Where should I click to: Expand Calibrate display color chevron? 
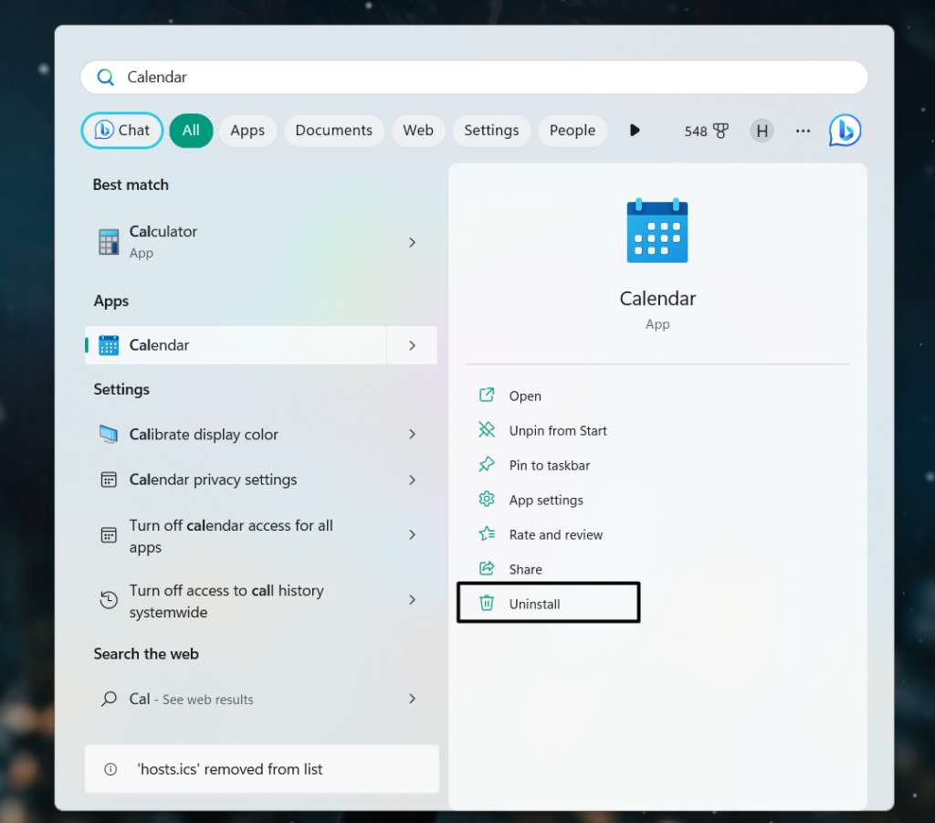412,435
